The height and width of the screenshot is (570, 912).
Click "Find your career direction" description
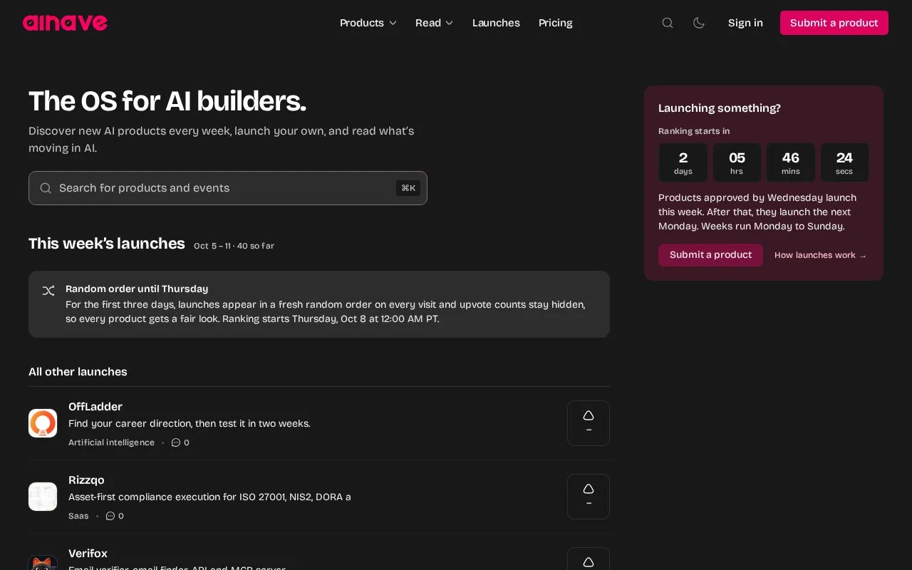pos(190,423)
